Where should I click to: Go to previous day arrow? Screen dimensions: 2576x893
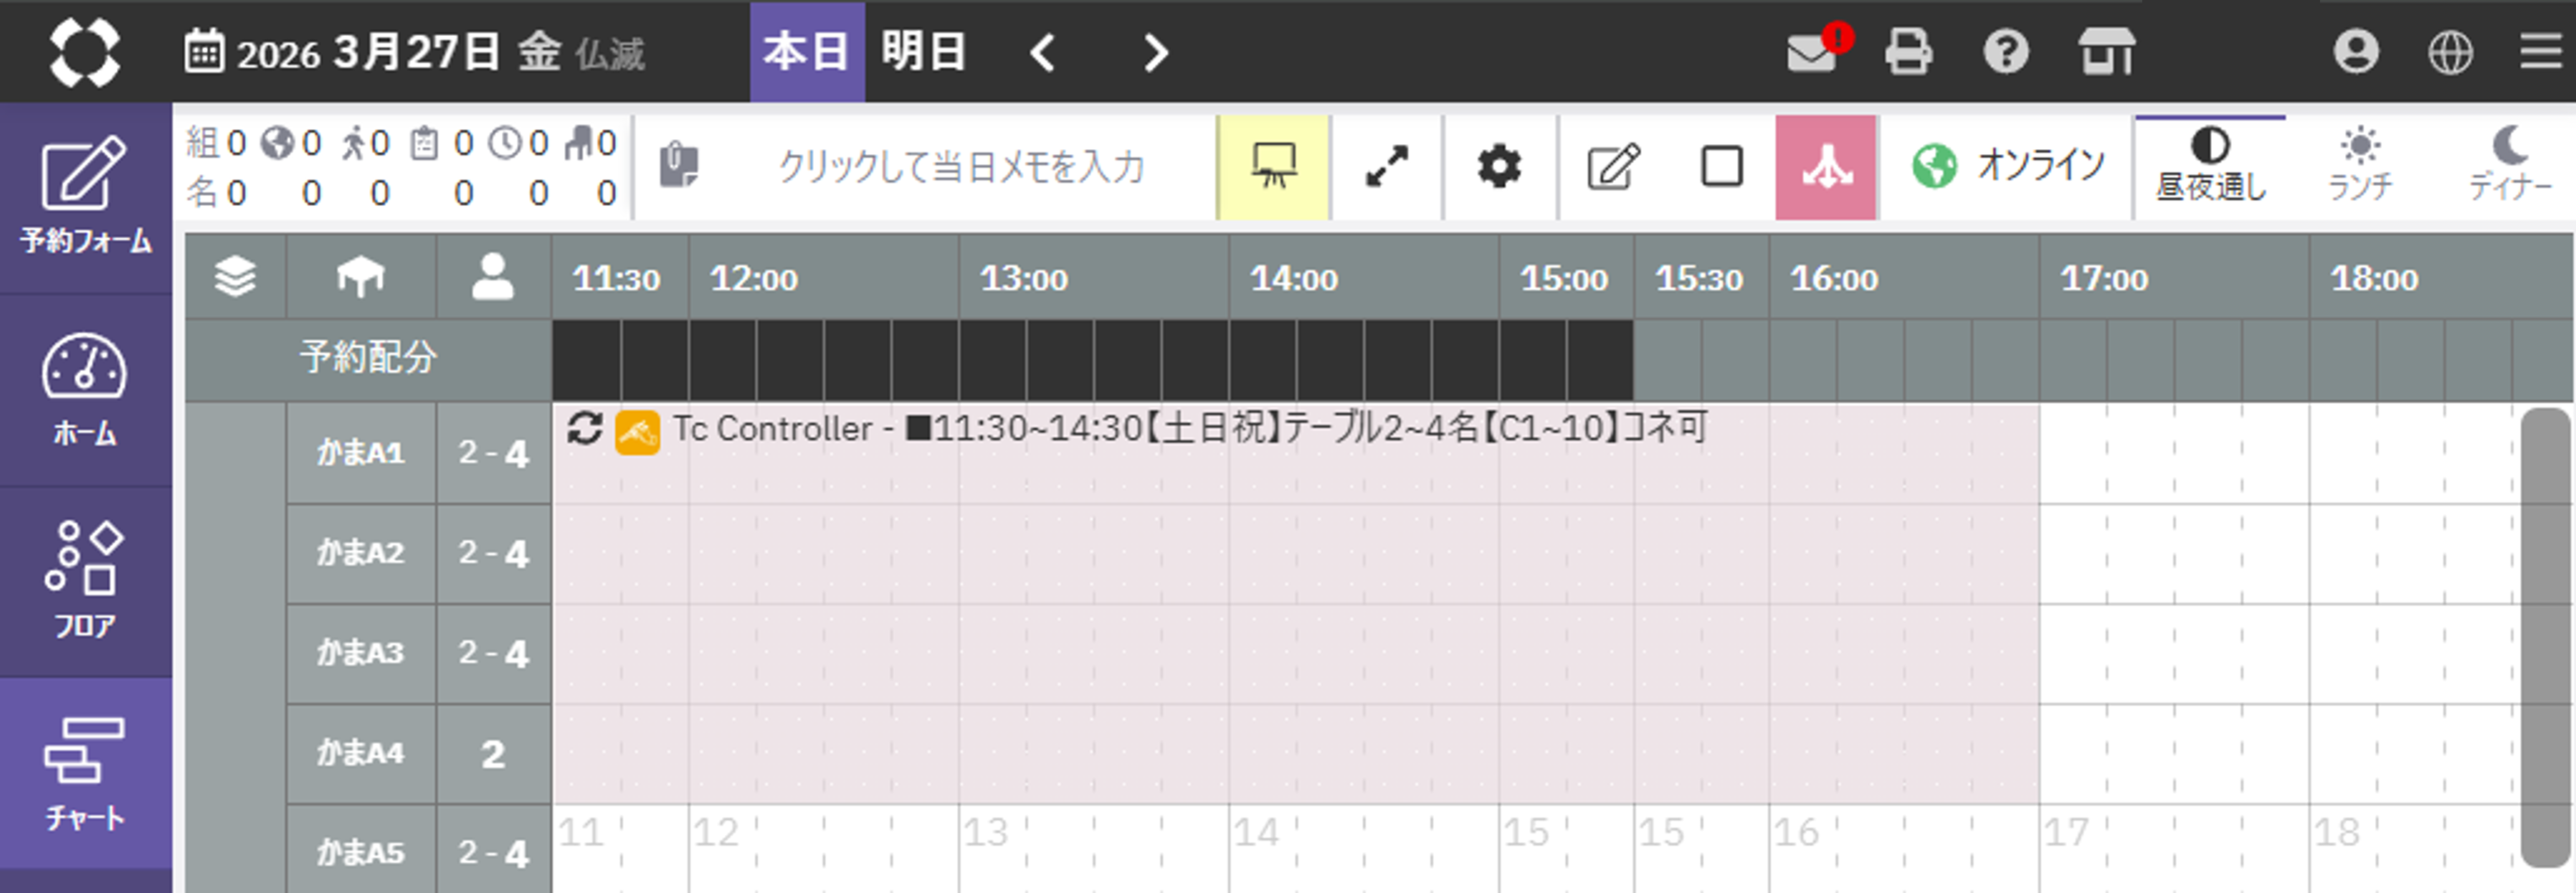1043,52
